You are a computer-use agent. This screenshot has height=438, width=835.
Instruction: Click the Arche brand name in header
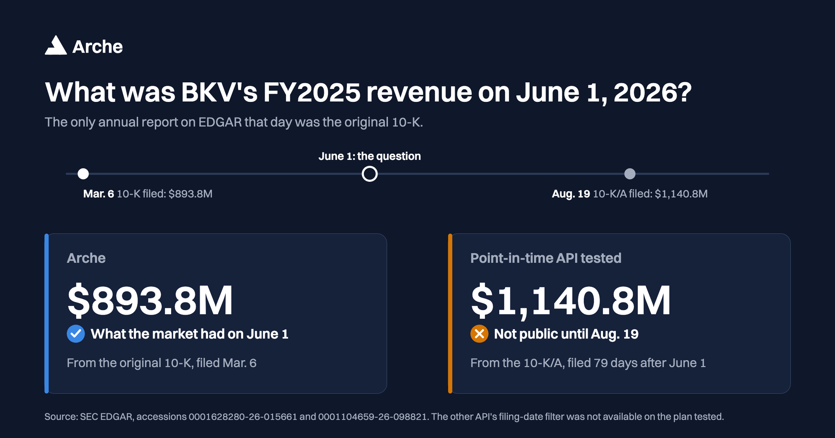coord(97,47)
